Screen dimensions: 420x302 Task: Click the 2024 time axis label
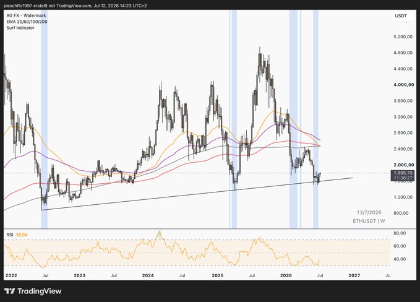[x=148, y=275]
